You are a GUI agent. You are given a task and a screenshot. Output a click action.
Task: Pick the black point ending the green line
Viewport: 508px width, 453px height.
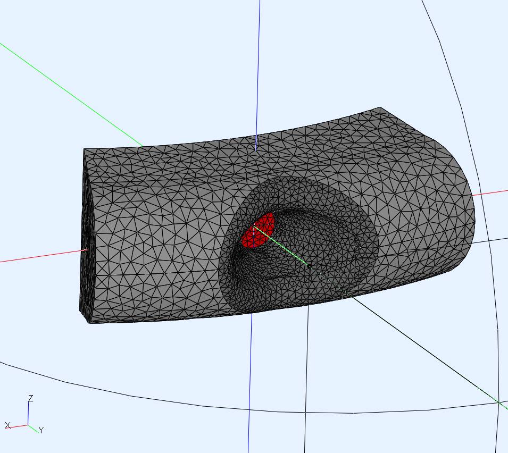pos(309,265)
